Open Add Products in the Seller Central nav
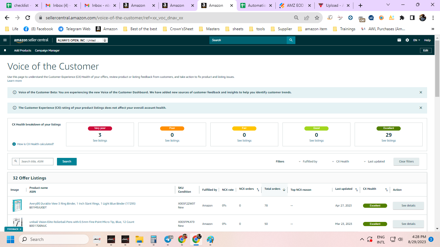 (x=23, y=50)
